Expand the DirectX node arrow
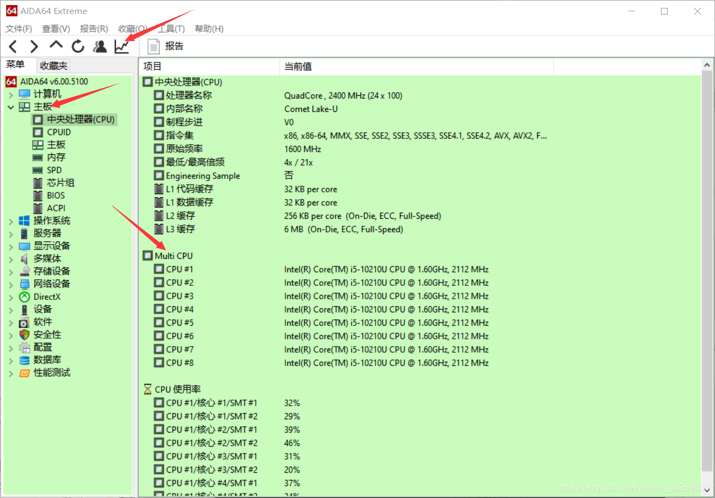 point(11,297)
